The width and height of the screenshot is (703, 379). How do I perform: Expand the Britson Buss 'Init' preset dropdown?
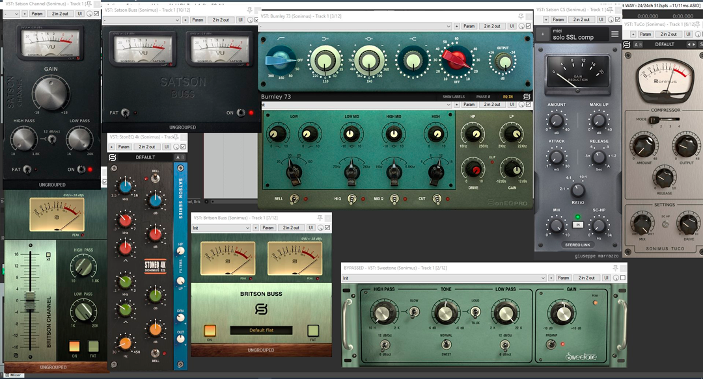point(221,228)
